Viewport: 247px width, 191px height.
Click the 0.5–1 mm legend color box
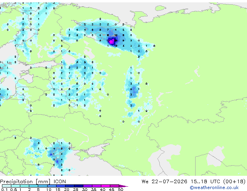16,186
